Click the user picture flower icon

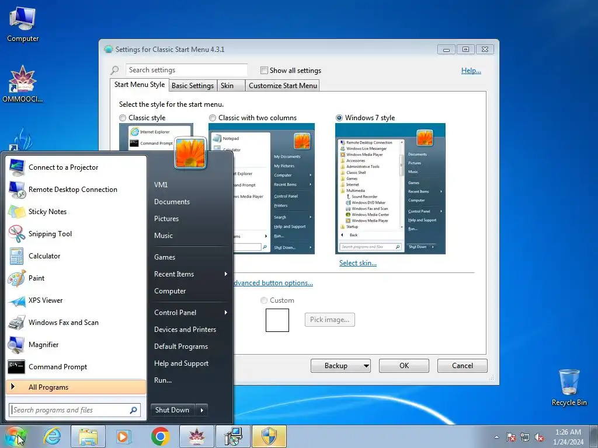click(x=190, y=152)
